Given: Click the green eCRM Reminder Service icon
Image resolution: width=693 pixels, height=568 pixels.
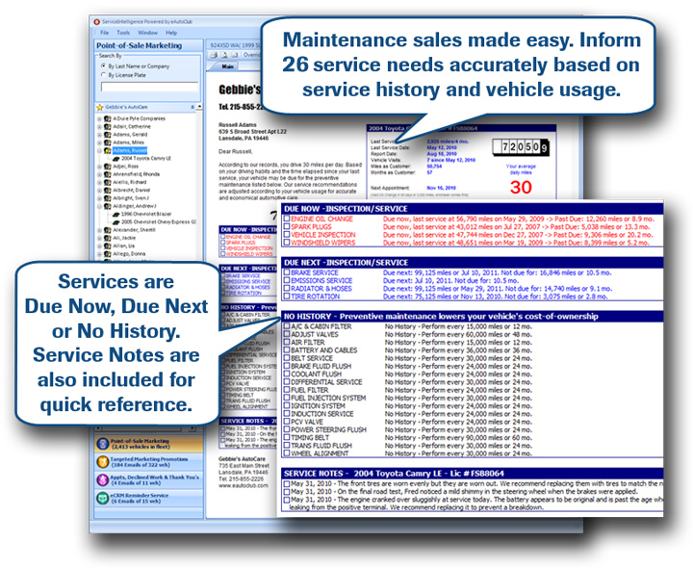Looking at the screenshot, I should coord(103,498).
